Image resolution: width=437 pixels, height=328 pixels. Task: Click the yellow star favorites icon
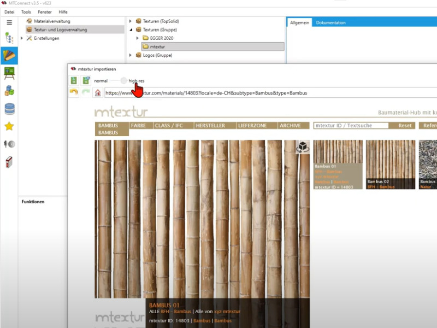(x=9, y=126)
